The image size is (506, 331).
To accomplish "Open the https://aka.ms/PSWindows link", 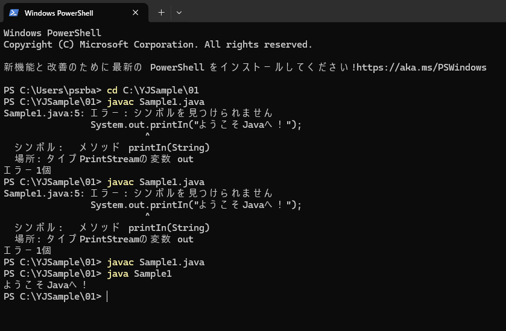I will 421,68.
